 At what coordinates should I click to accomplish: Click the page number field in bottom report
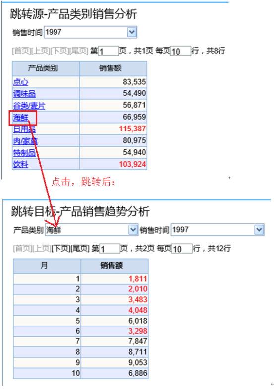[110, 249]
